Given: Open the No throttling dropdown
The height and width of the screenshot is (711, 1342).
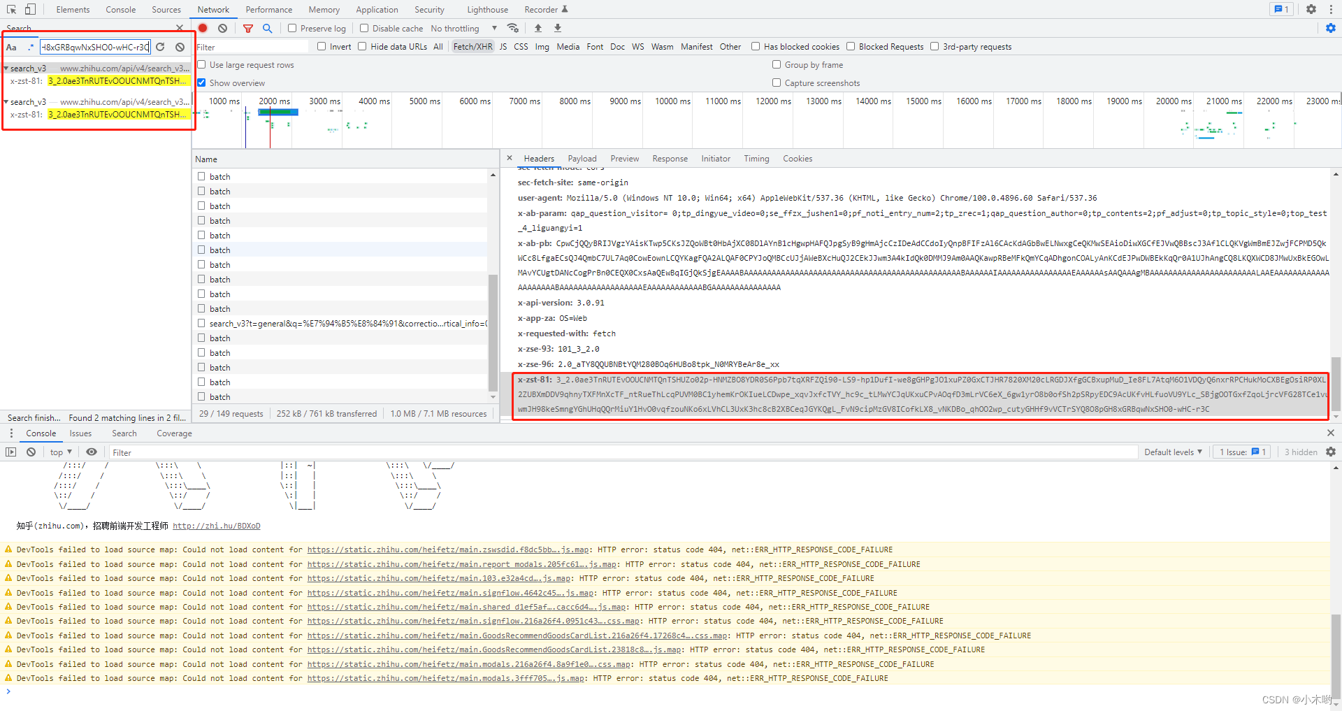Looking at the screenshot, I should coord(464,28).
